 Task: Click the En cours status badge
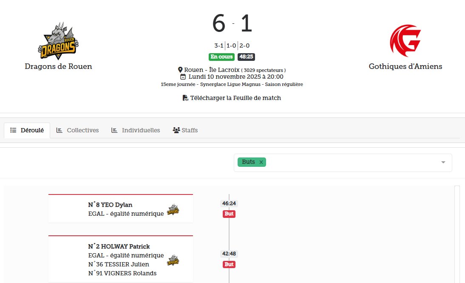point(221,57)
